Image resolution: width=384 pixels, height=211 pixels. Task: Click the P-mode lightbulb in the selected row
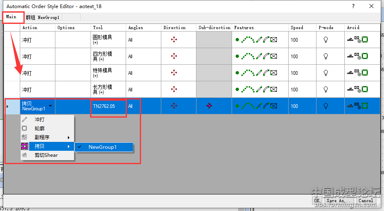326,106
